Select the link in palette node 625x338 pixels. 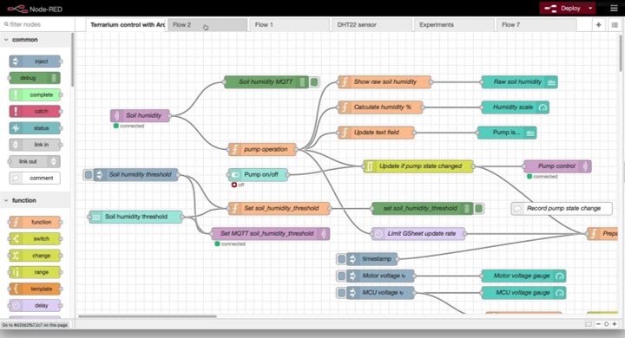35,145
